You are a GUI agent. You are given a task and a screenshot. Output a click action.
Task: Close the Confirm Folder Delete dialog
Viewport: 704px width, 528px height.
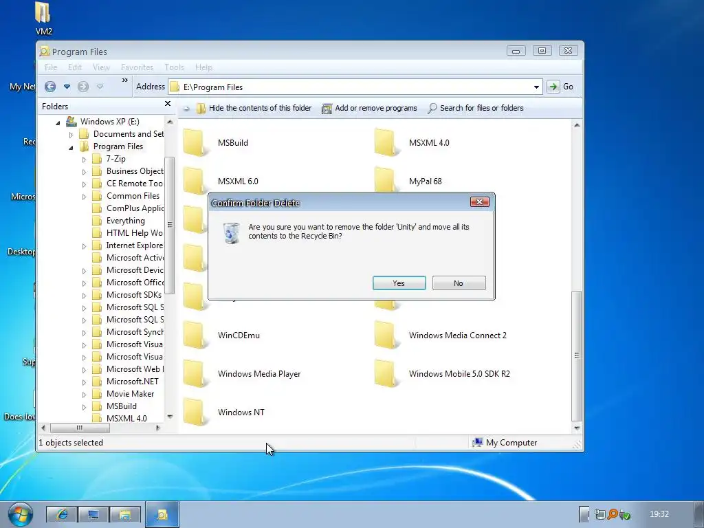point(479,202)
